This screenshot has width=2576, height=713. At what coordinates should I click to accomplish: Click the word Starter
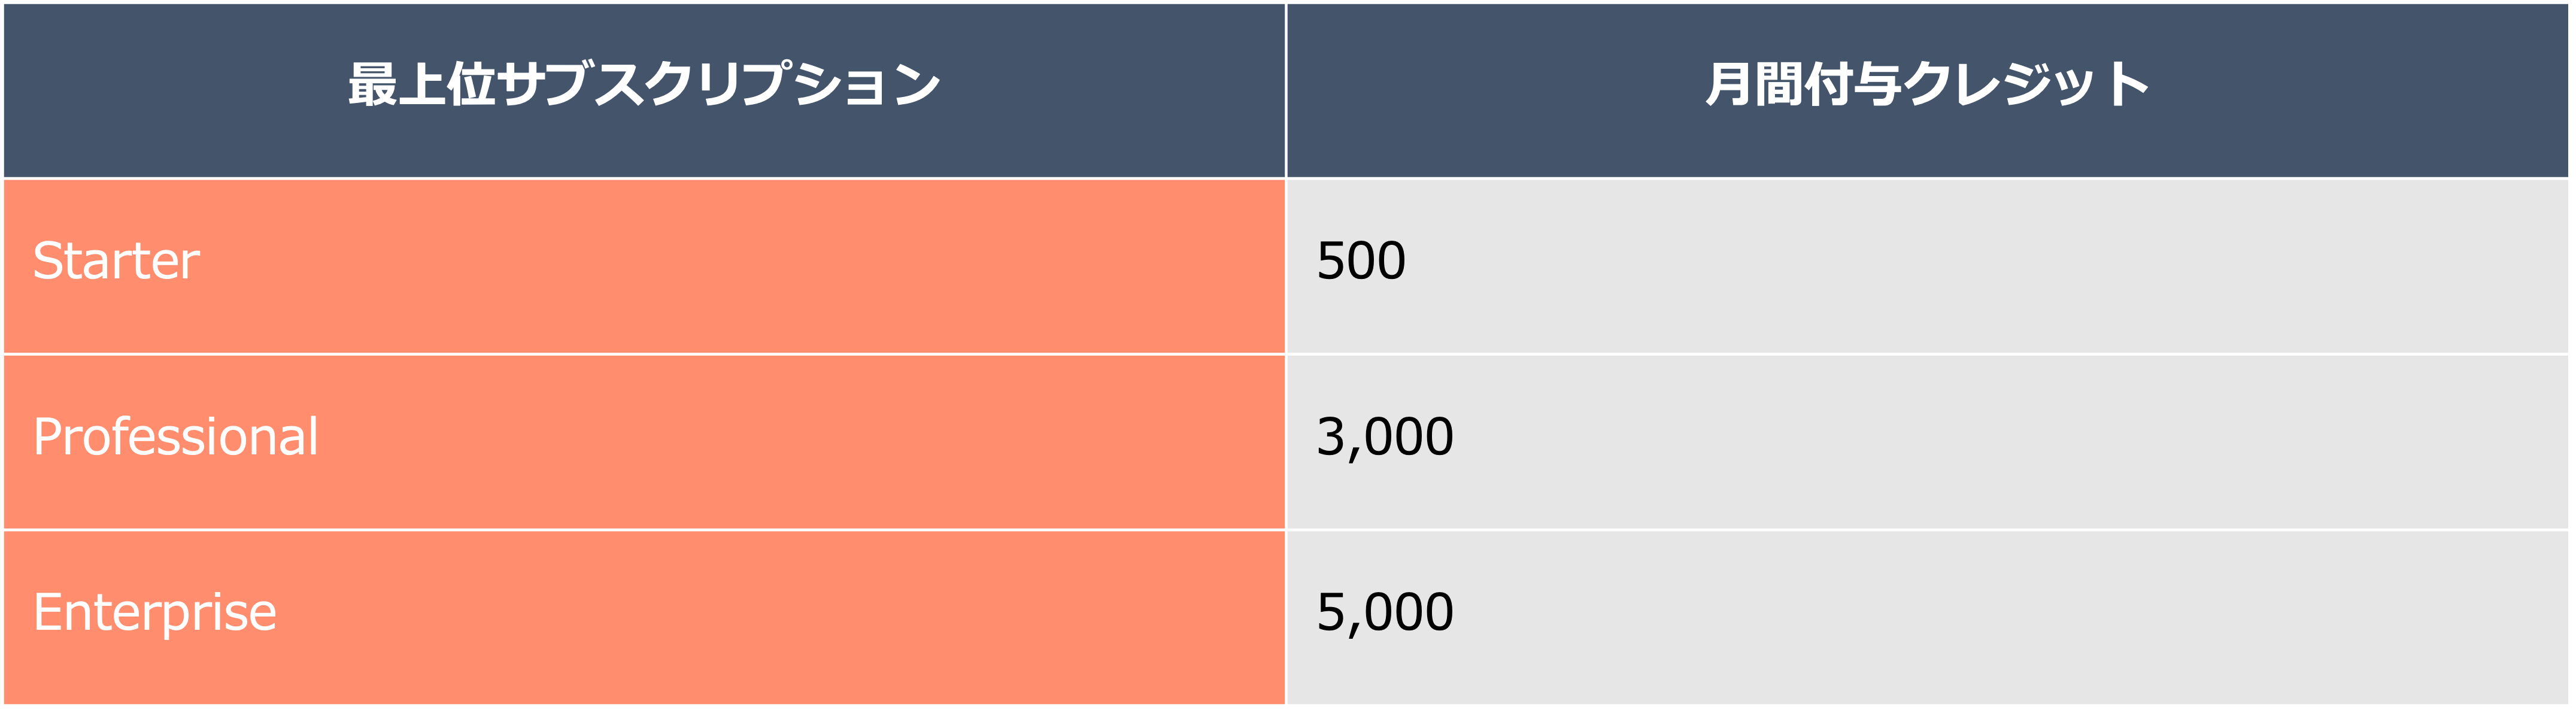tap(116, 261)
